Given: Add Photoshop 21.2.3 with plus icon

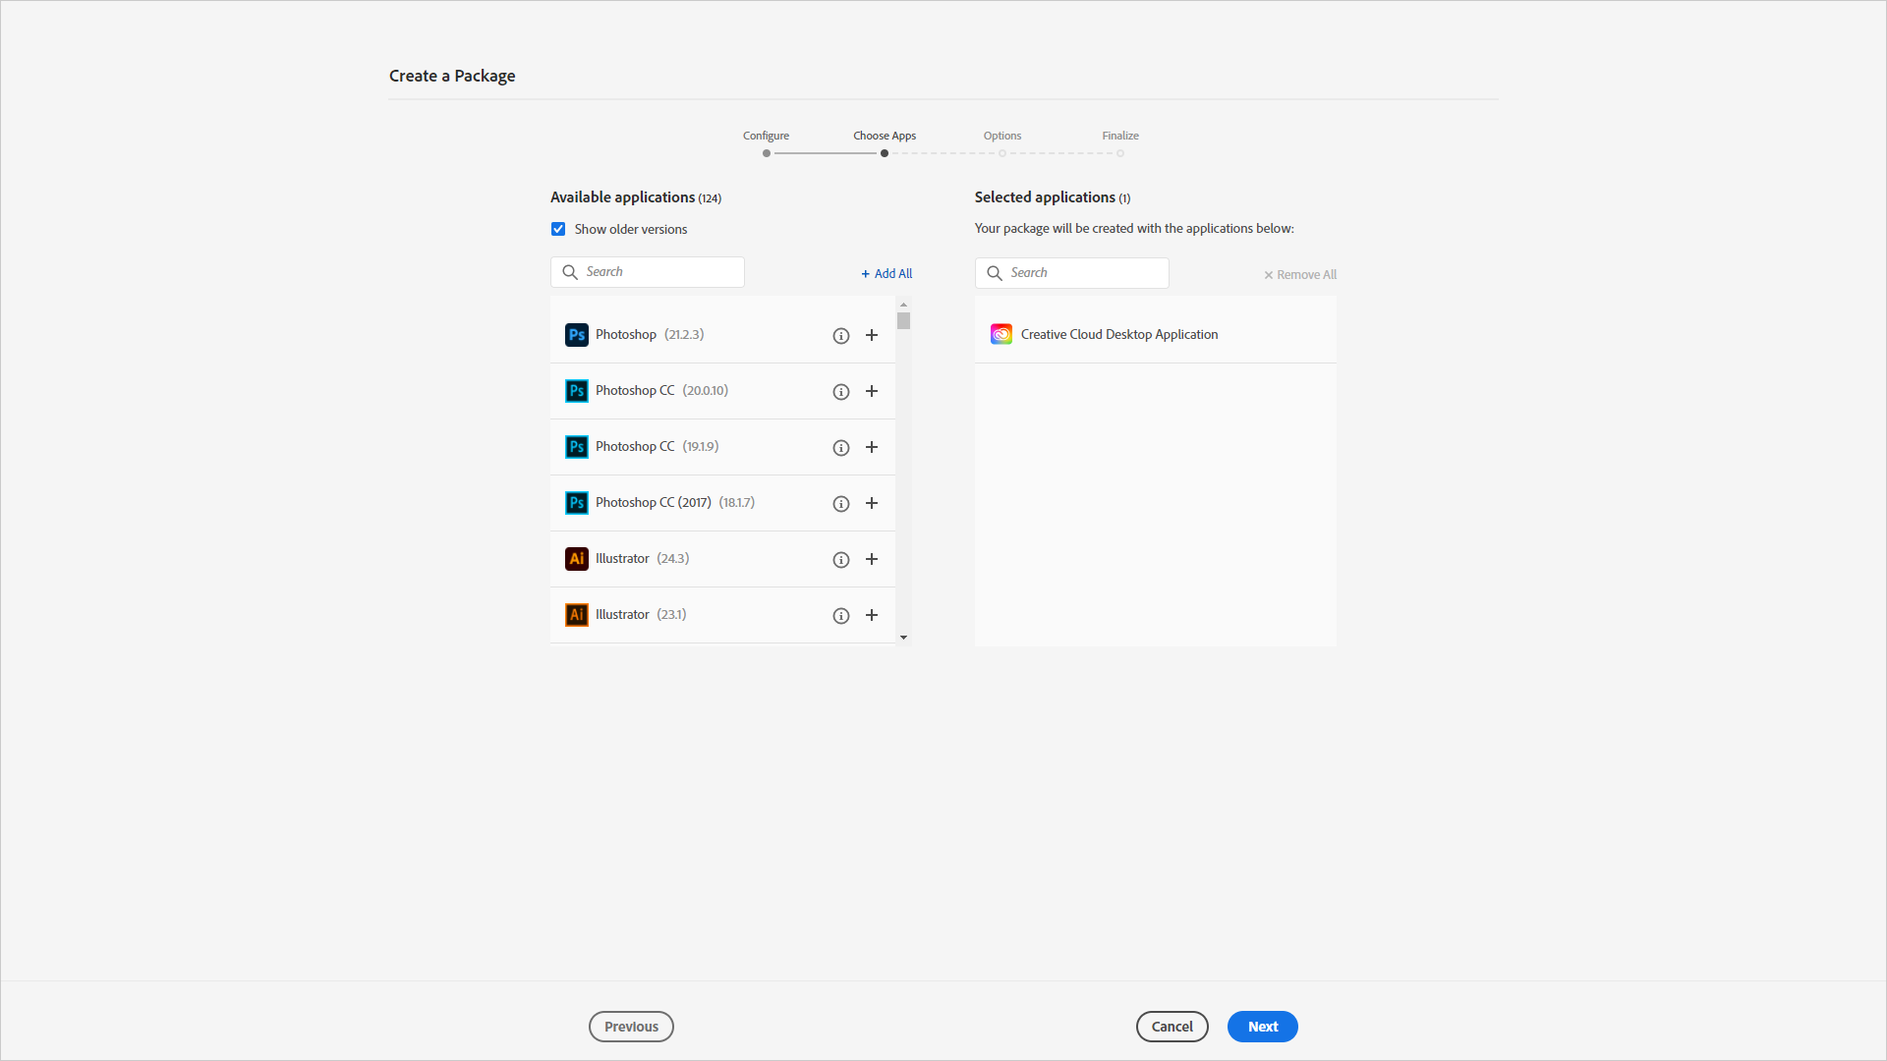Looking at the screenshot, I should (872, 335).
